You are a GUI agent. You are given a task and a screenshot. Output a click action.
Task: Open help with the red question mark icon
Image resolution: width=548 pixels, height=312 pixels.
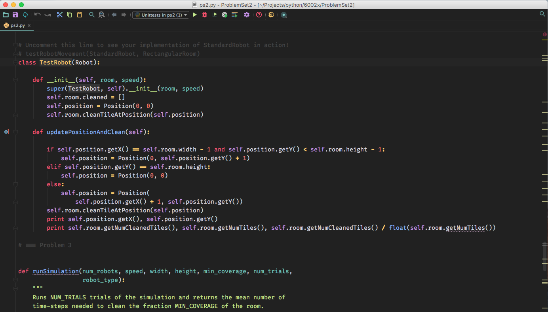[259, 15]
